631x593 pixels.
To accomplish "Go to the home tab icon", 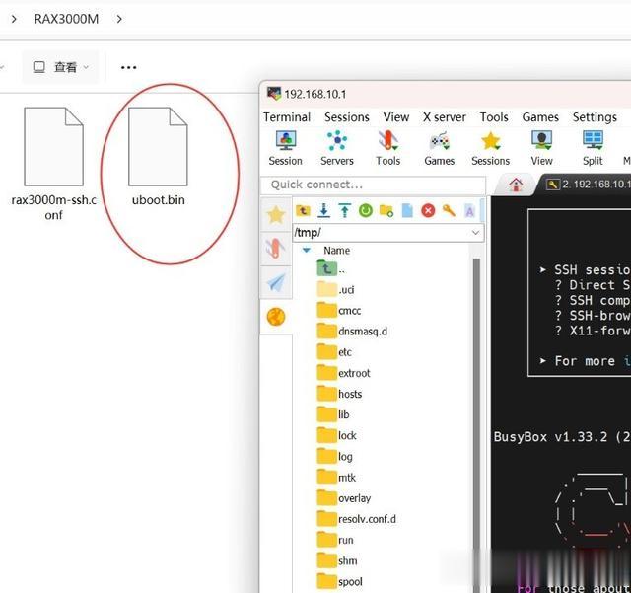I will pyautogui.click(x=516, y=185).
